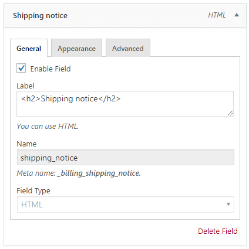Collapse the Shipping notice panel arrow

237,15
